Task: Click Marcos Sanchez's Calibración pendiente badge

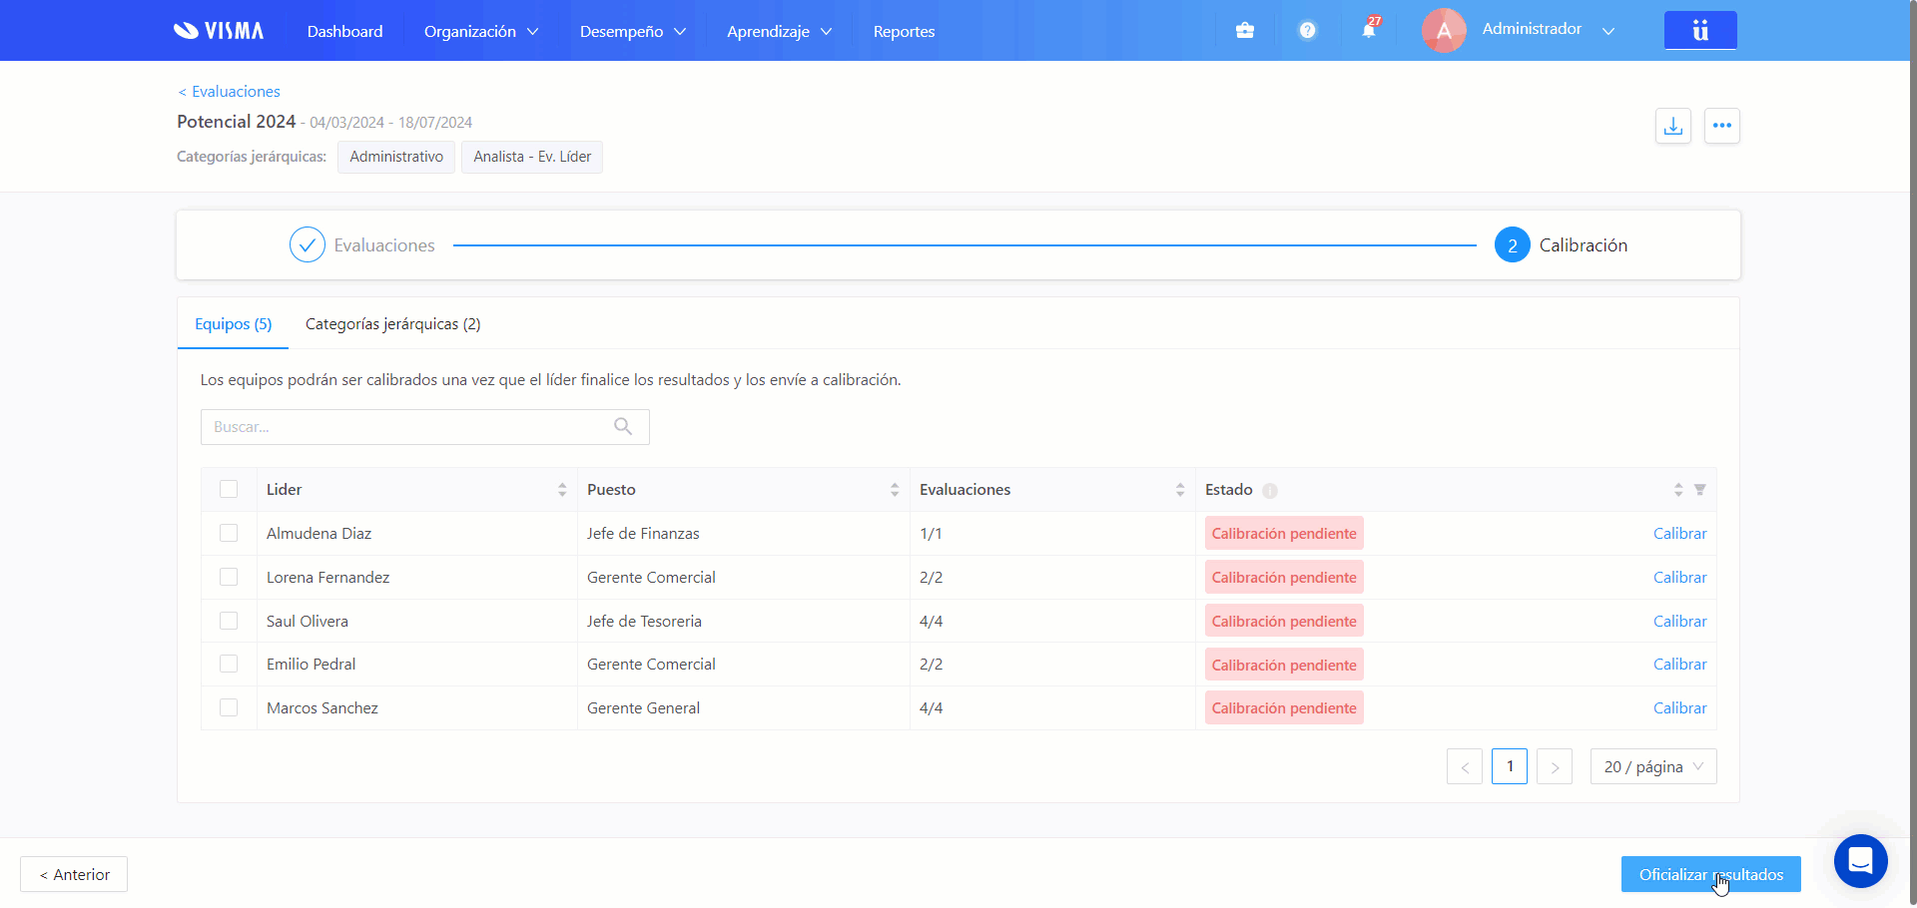Action: [x=1284, y=708]
